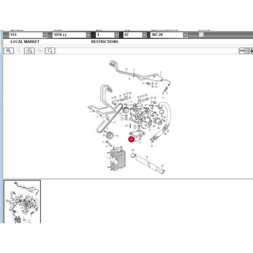The height and width of the screenshot is (253, 253).
Task: Click the greyed-out zoom out magnifier icon
Action: [x=19, y=51]
